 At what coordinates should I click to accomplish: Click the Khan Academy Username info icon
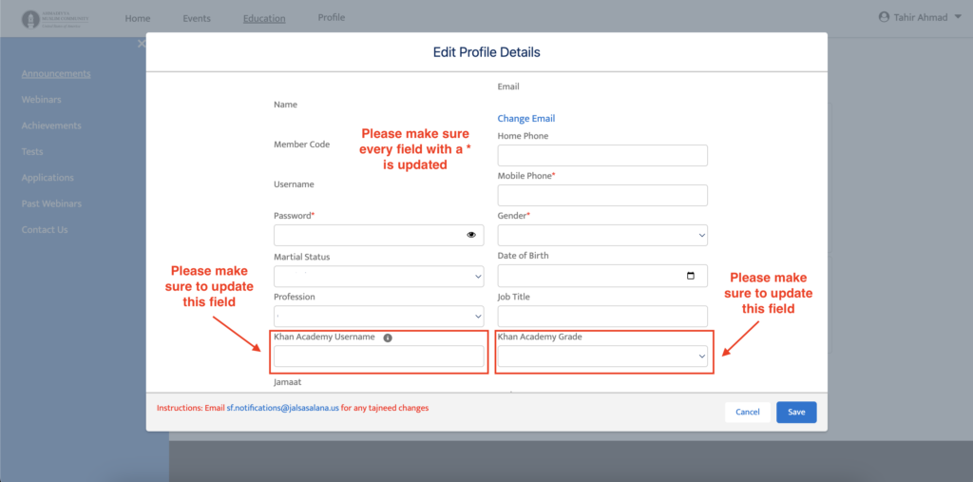click(388, 337)
